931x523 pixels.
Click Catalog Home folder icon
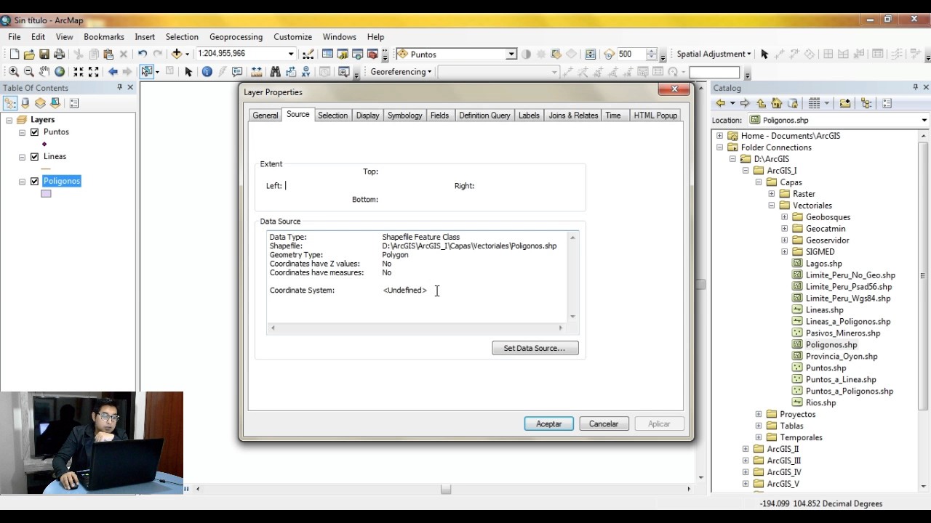(777, 103)
